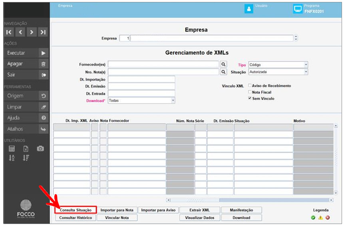The image size is (344, 228).
Task: Enable Nota Fiscal vínculo checkbox
Action: [250, 91]
